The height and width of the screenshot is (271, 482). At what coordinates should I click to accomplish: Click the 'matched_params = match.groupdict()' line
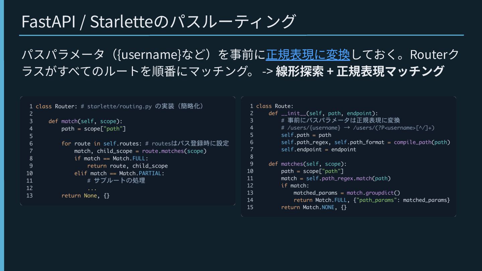click(x=346, y=193)
